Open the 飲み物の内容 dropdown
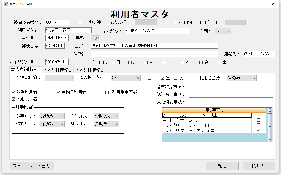The image size is (281, 175). coord(126,78)
